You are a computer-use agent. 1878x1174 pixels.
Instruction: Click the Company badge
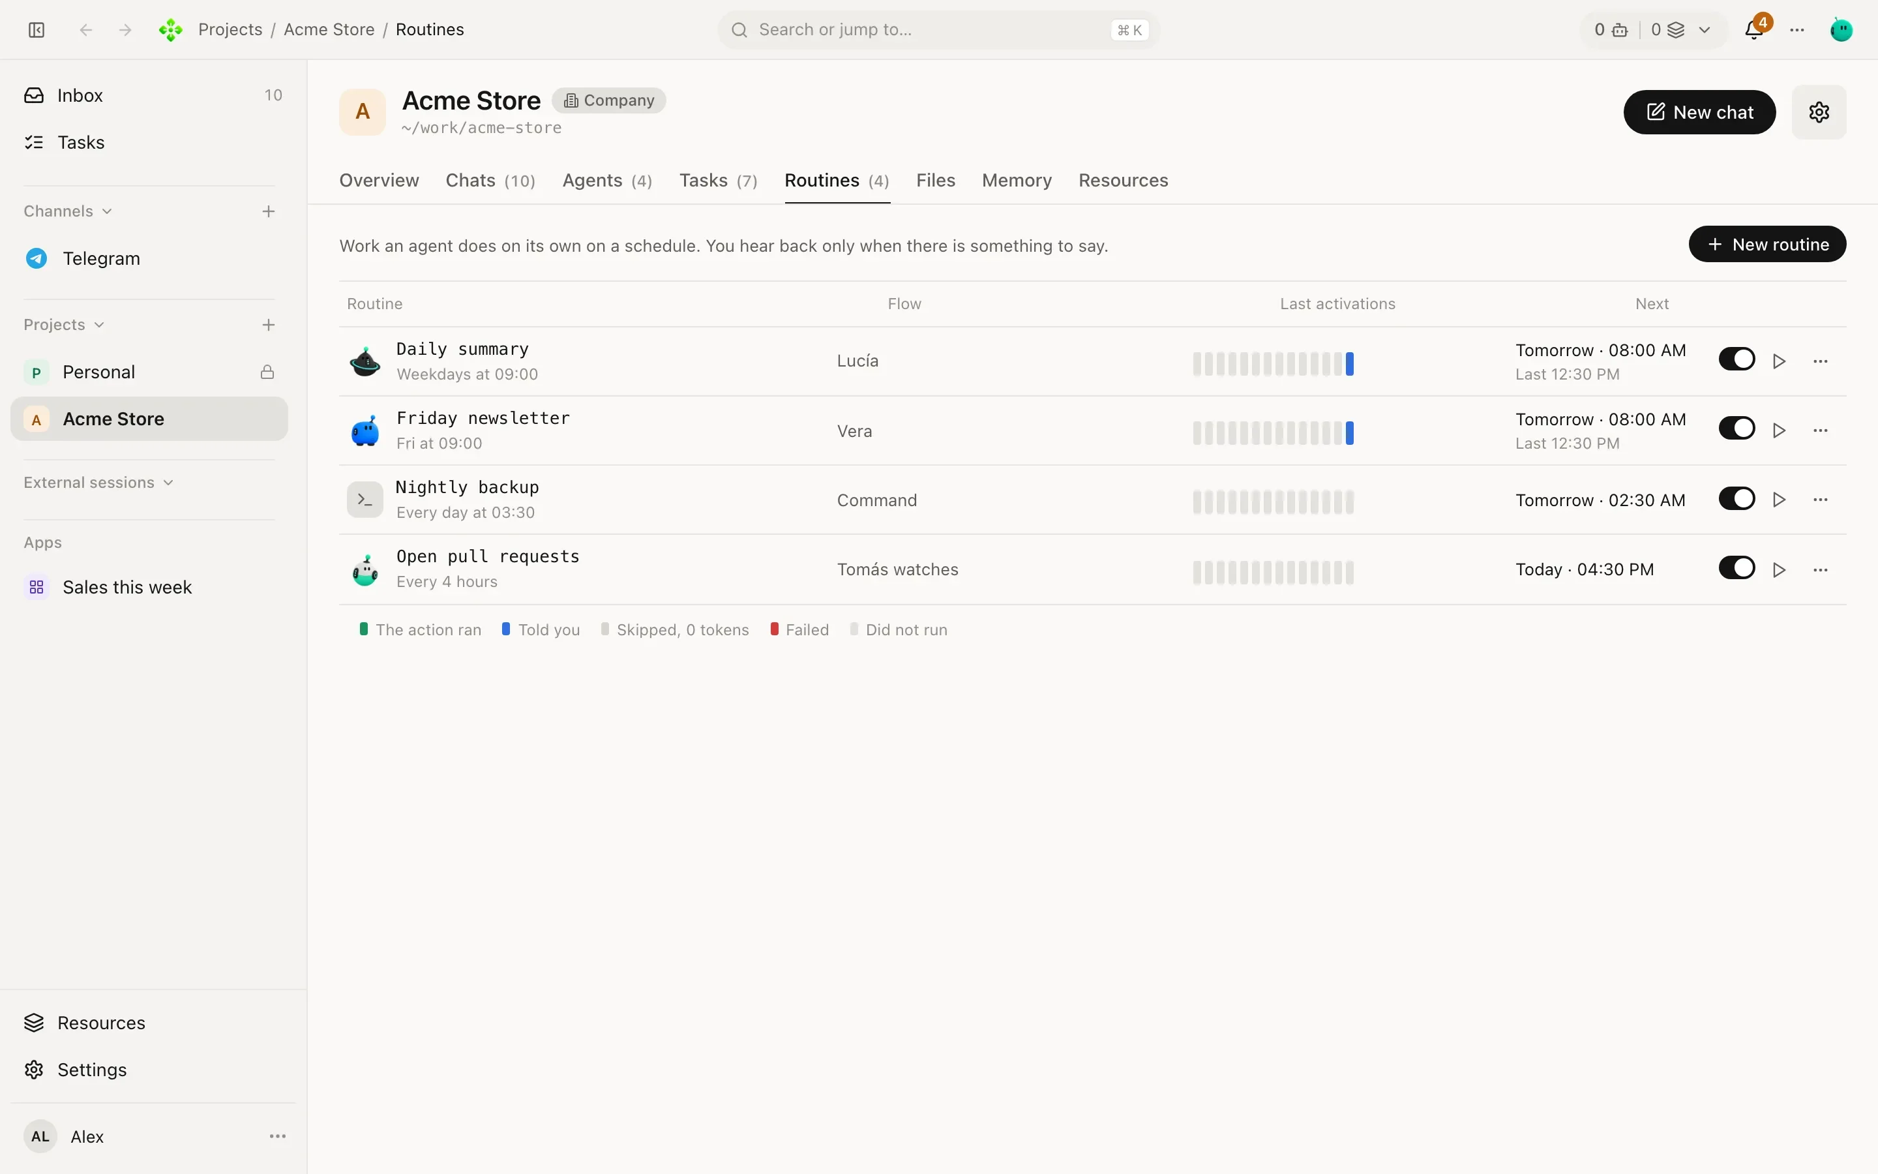[609, 100]
